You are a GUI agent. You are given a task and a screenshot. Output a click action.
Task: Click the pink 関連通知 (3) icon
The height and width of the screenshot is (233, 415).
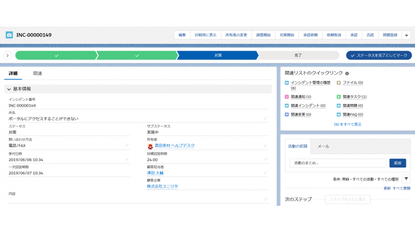coord(287,97)
